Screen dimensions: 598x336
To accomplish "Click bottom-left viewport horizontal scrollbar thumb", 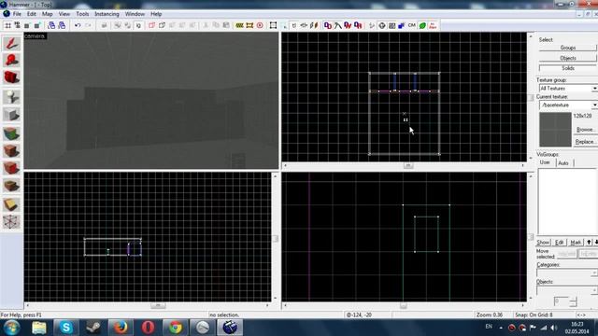I will pyautogui.click(x=158, y=305).
